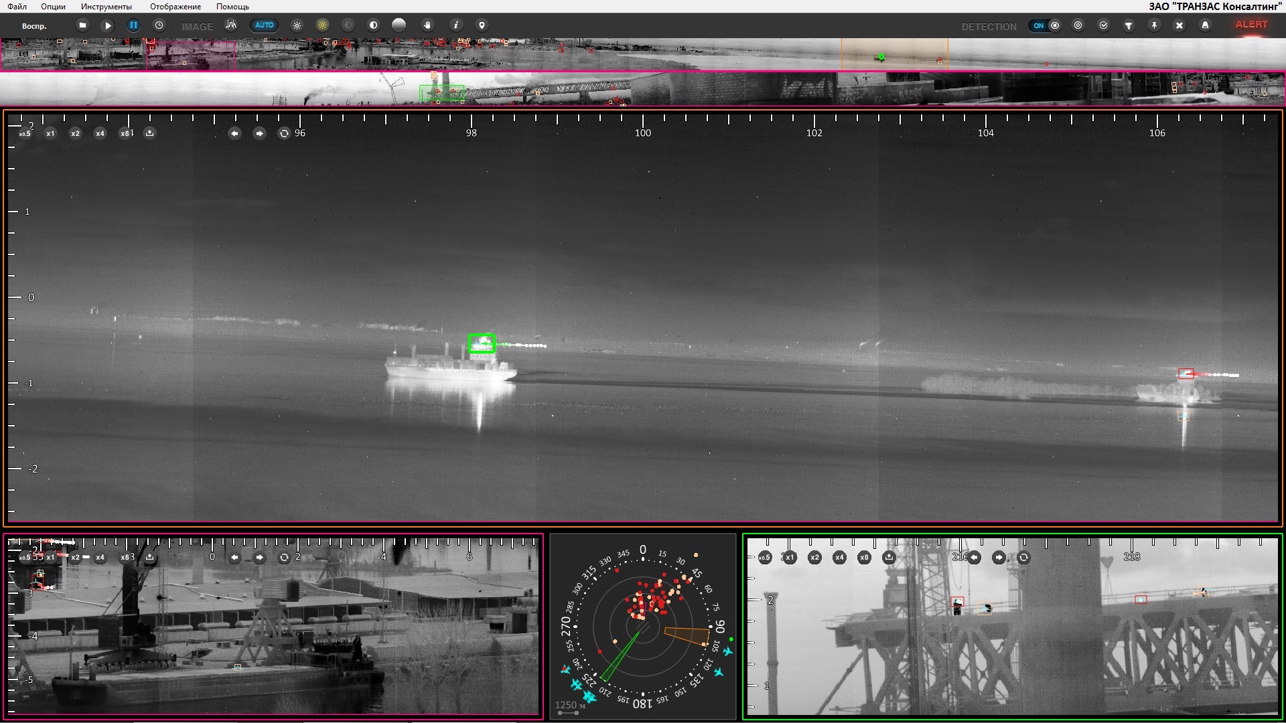This screenshot has height=723, width=1286.
Task: Open the detection filter funnel icon
Action: 1129,25
